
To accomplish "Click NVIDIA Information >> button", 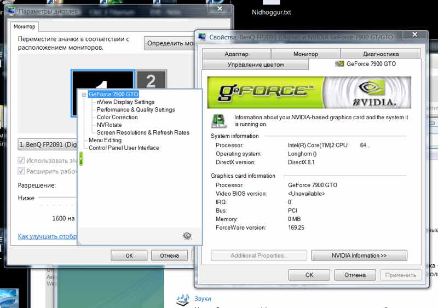I will pyautogui.click(x=359, y=255).
